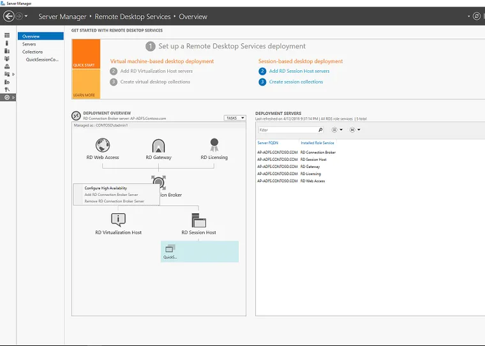Select the RD Connection Broker server row
Screen dimensions: 485x346
click(296, 153)
